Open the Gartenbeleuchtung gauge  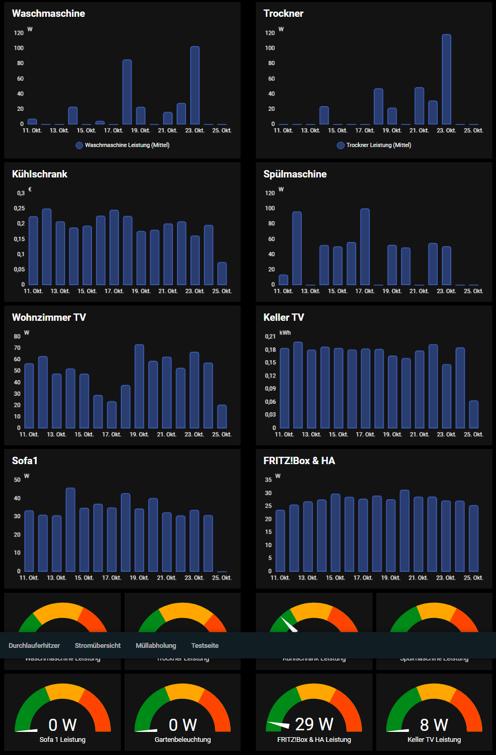point(183,711)
